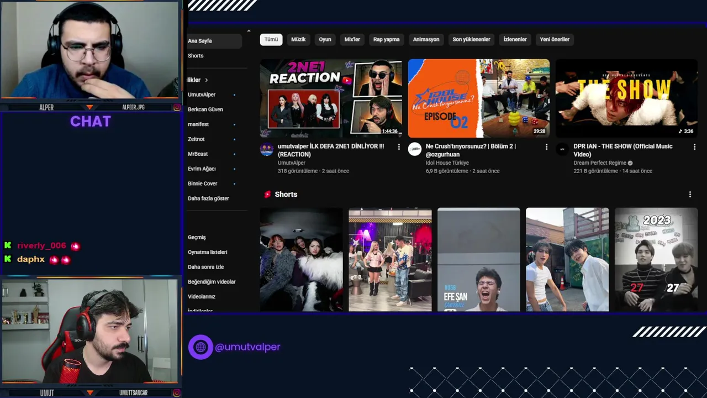This screenshot has width=707, height=398.
Task: Open THE SHOW video thumbnail
Action: pos(626,98)
